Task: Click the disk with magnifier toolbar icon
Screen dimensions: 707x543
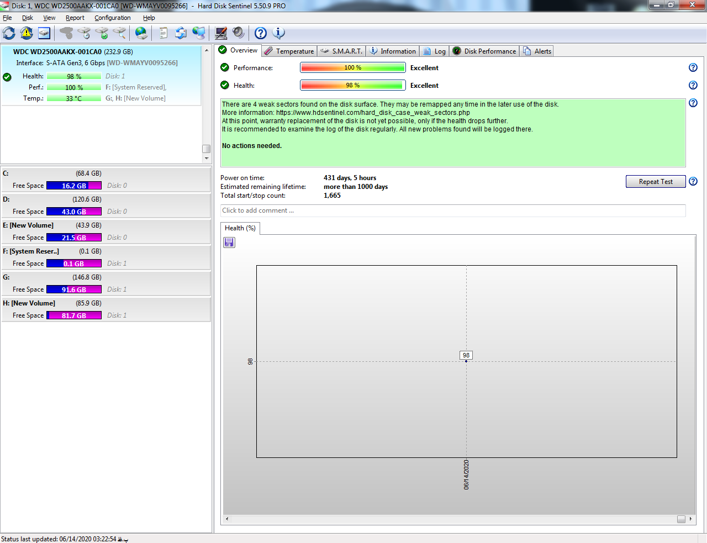Action: click(119, 33)
